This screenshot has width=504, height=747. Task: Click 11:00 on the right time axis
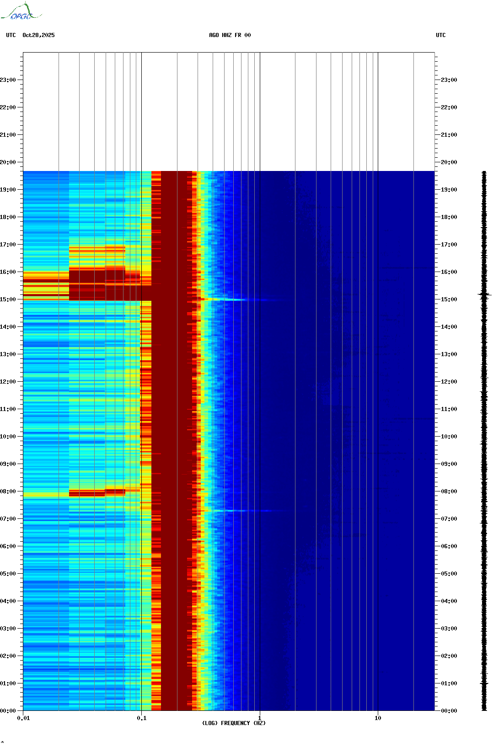click(x=449, y=409)
